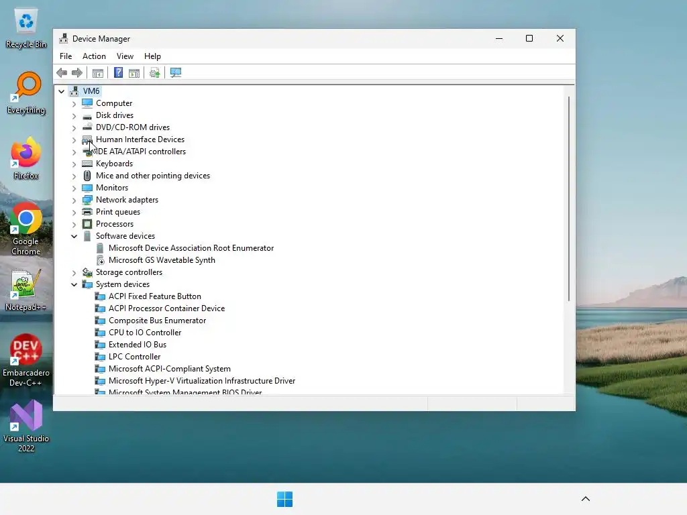
Task: Select the Visual Studio 2022 desktop icon
Action: pos(26,426)
